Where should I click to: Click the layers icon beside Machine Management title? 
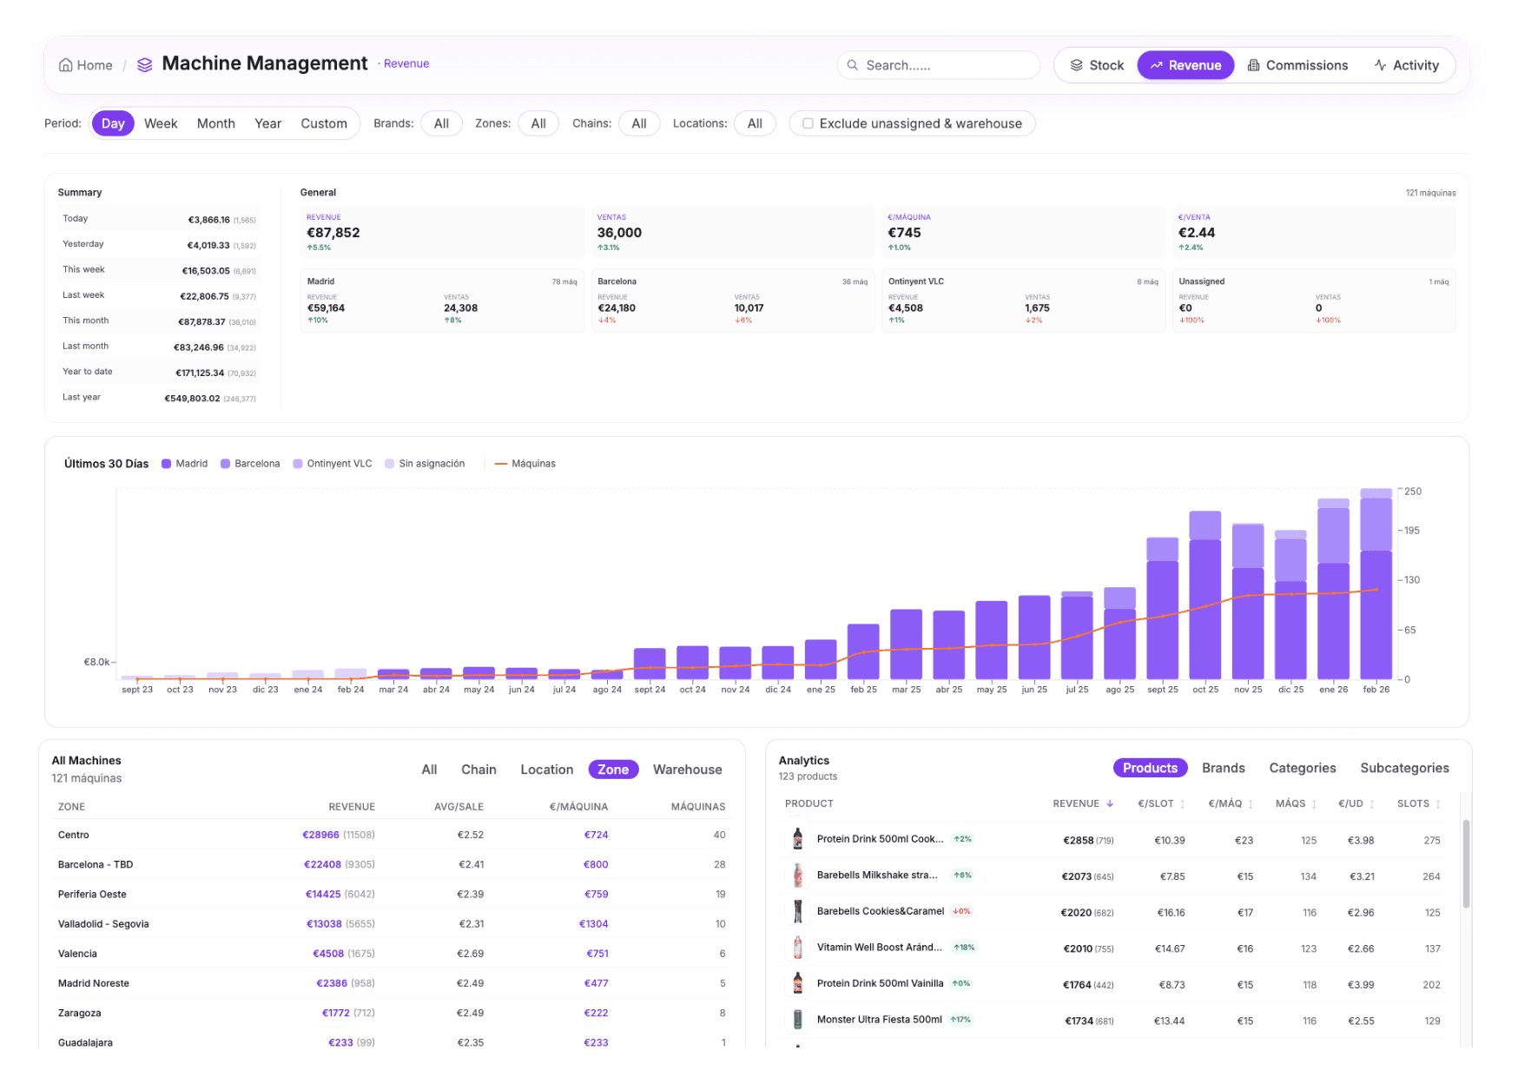pyautogui.click(x=144, y=63)
